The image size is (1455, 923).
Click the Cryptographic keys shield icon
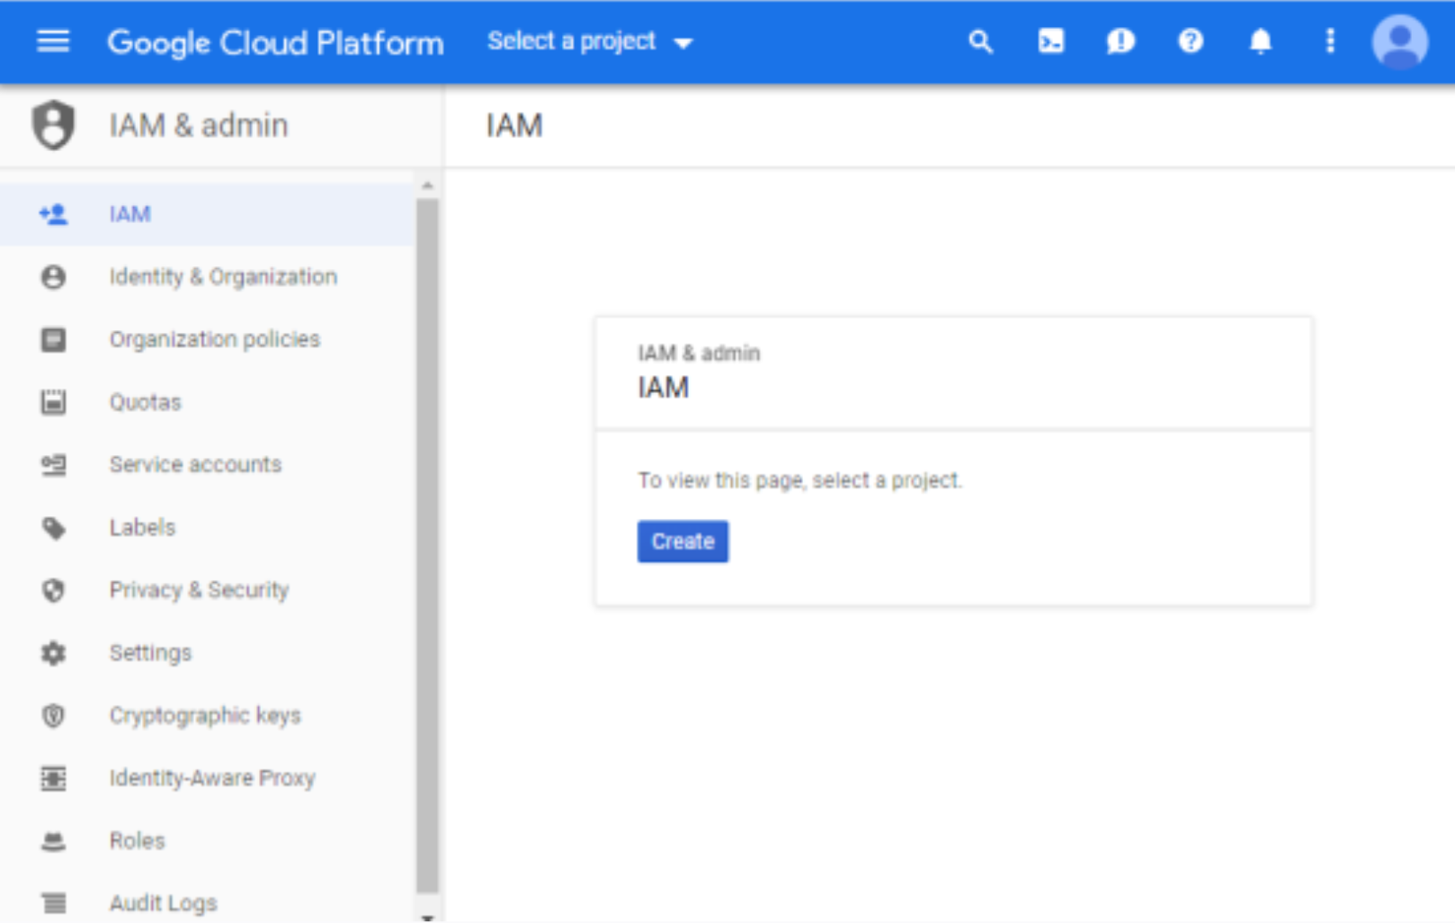(x=53, y=716)
